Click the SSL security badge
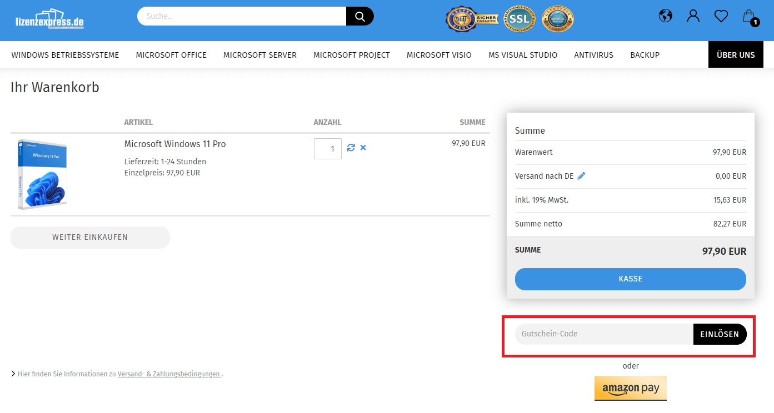This screenshot has height=413, width=774. (x=520, y=19)
